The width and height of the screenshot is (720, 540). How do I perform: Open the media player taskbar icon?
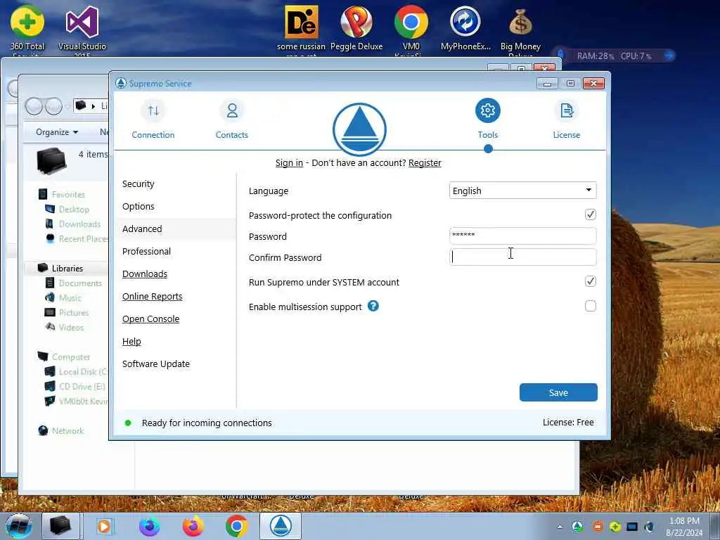pos(105,526)
